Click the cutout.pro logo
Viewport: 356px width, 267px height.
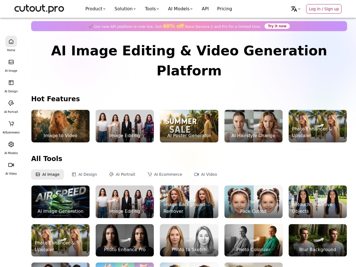click(x=39, y=9)
